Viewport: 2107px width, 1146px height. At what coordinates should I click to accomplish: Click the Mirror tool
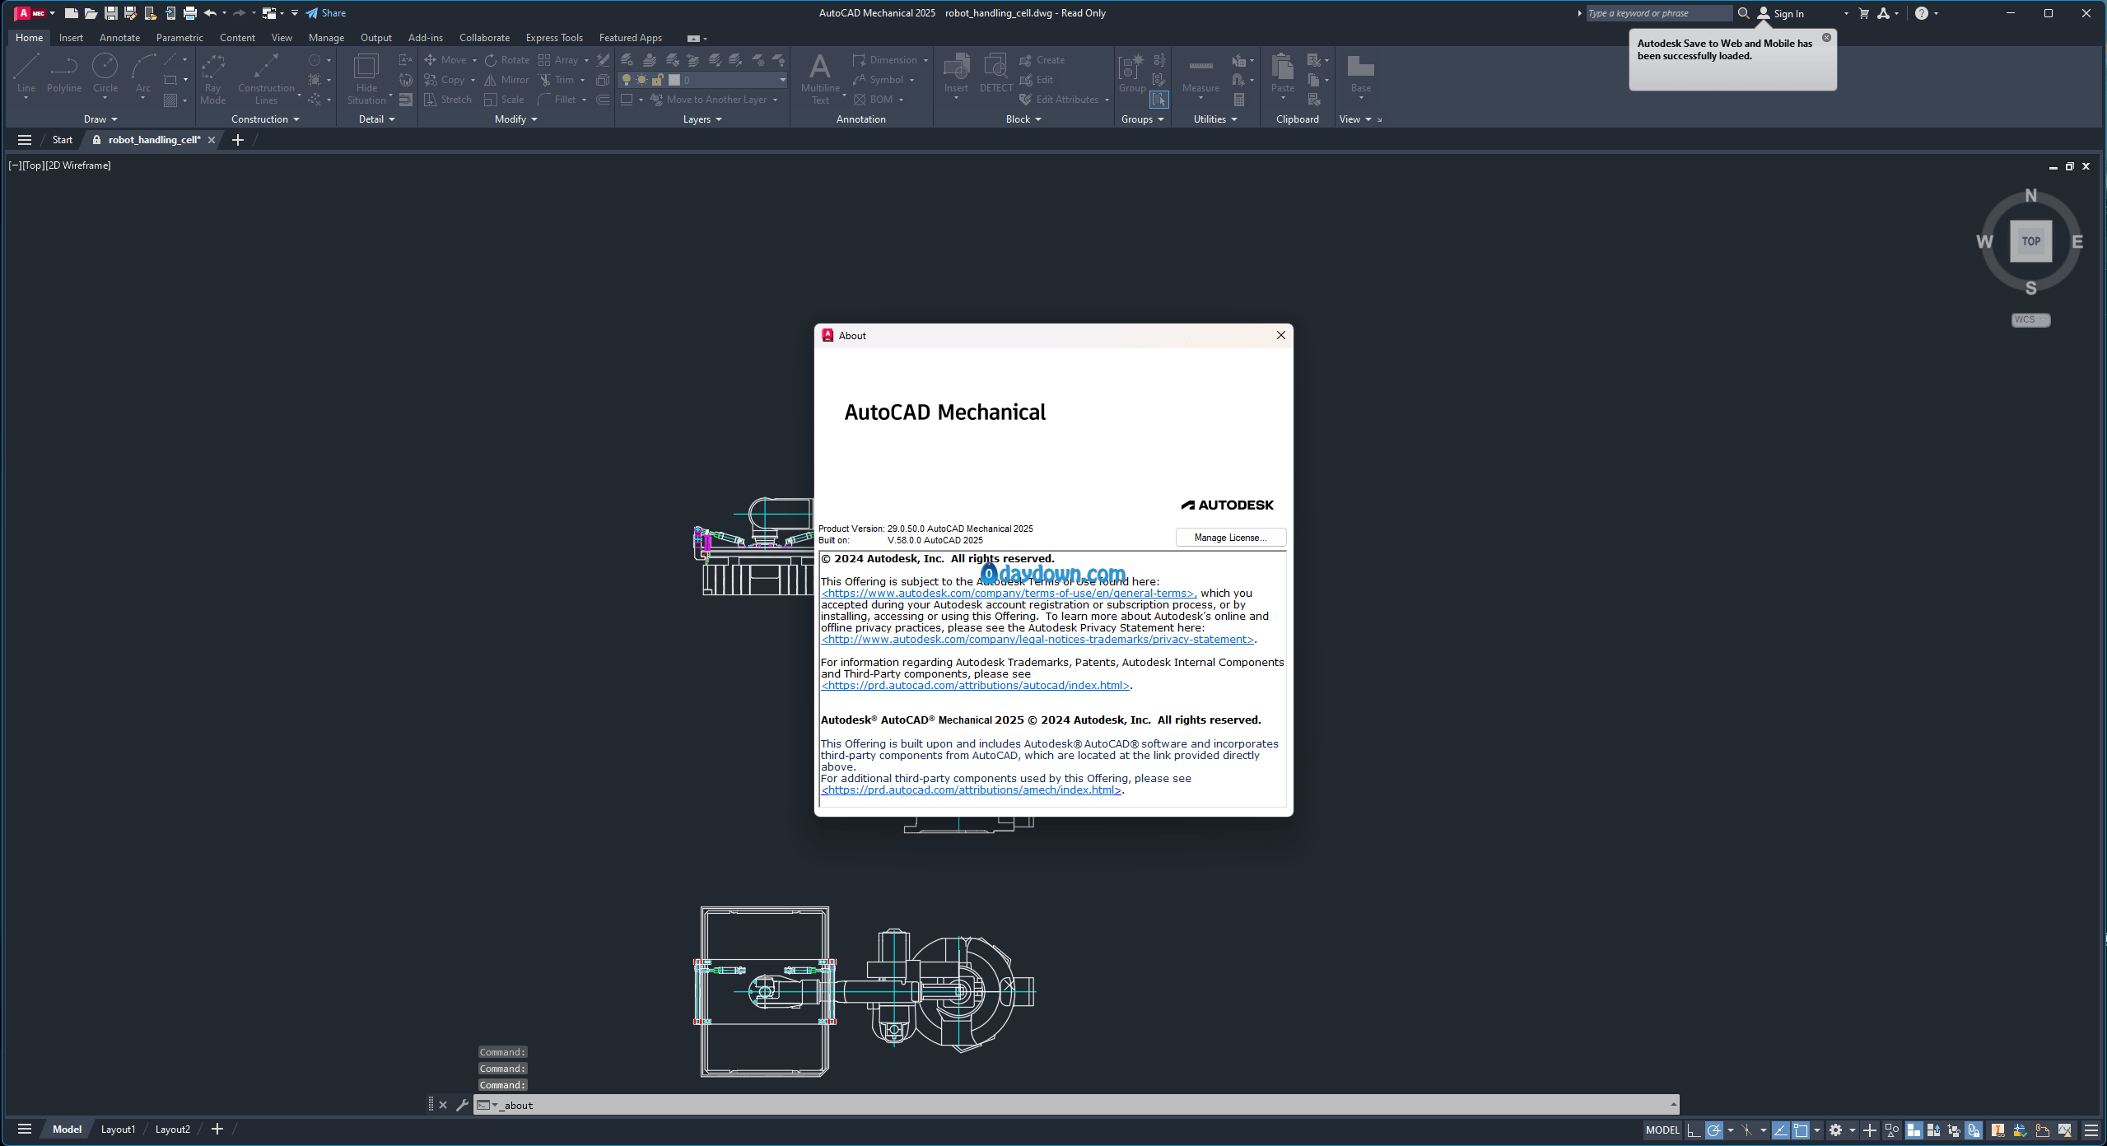pyautogui.click(x=507, y=80)
